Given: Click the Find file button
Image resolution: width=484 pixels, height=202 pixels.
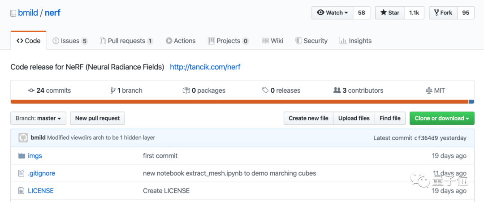Looking at the screenshot, I should 390,118.
